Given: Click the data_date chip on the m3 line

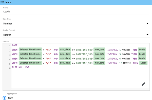Looking at the screenshot, I should pos(65,54).
